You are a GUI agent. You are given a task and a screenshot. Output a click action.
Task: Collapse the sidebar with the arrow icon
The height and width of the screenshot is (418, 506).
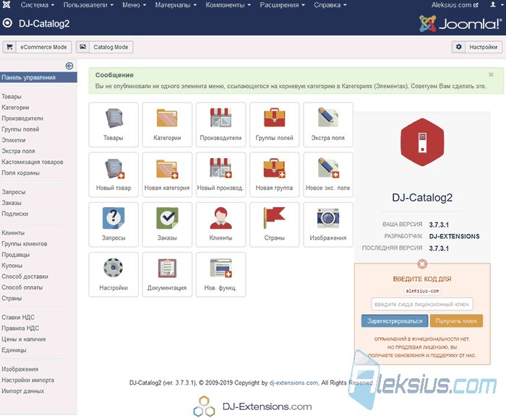(x=69, y=66)
